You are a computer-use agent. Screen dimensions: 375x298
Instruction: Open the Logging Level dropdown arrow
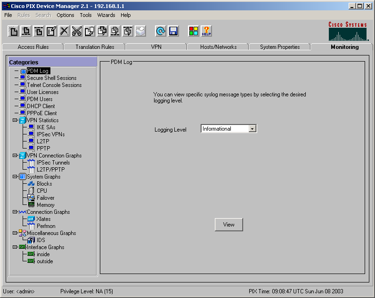click(x=253, y=129)
